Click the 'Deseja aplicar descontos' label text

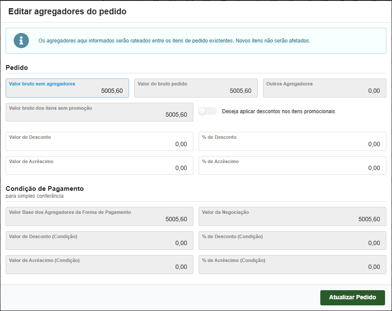278,111
